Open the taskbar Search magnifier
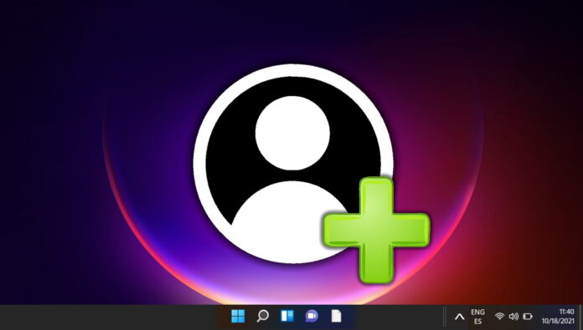 click(262, 317)
